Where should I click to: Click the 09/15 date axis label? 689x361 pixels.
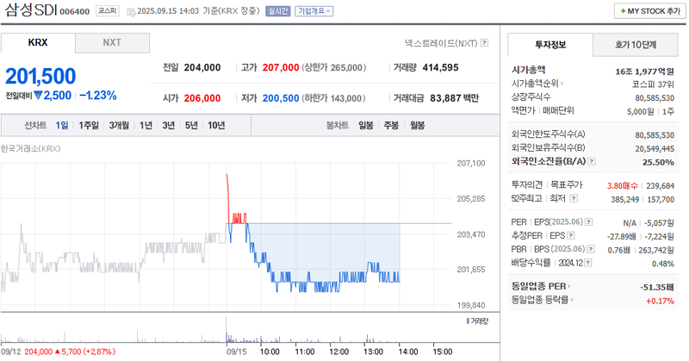(236, 352)
